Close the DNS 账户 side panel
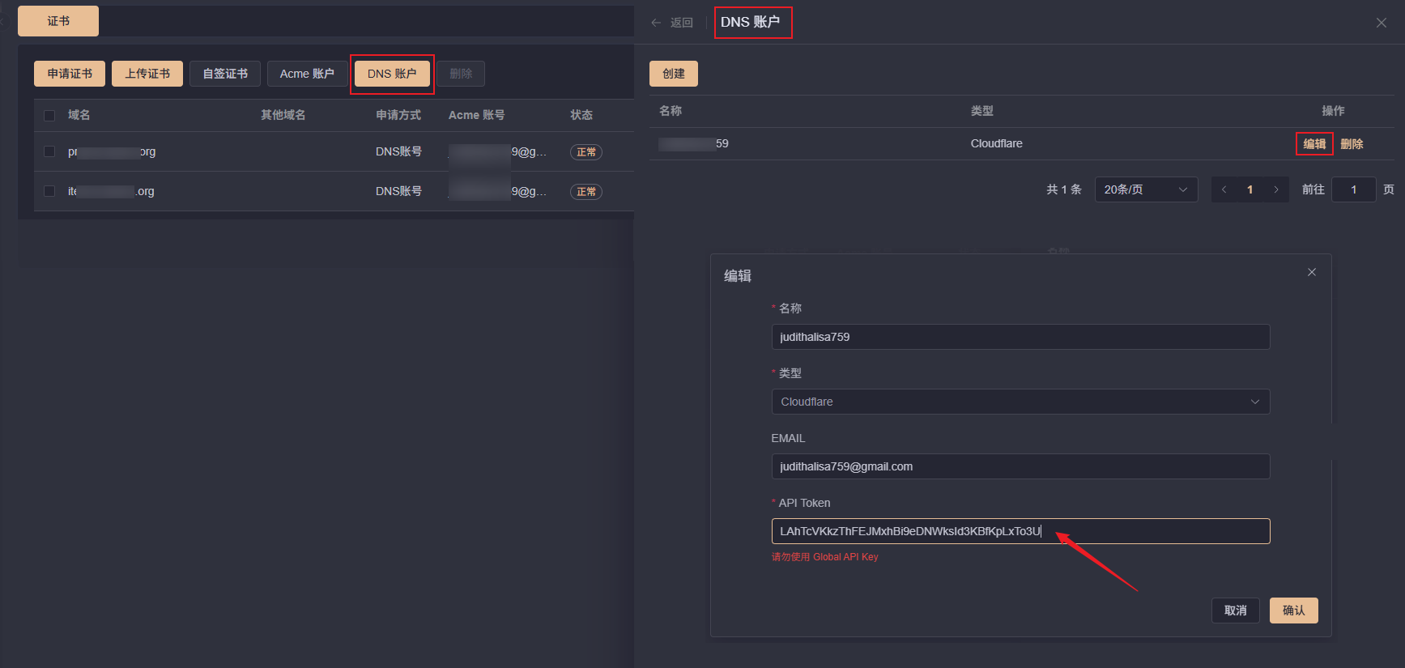The image size is (1405, 668). 1382,23
